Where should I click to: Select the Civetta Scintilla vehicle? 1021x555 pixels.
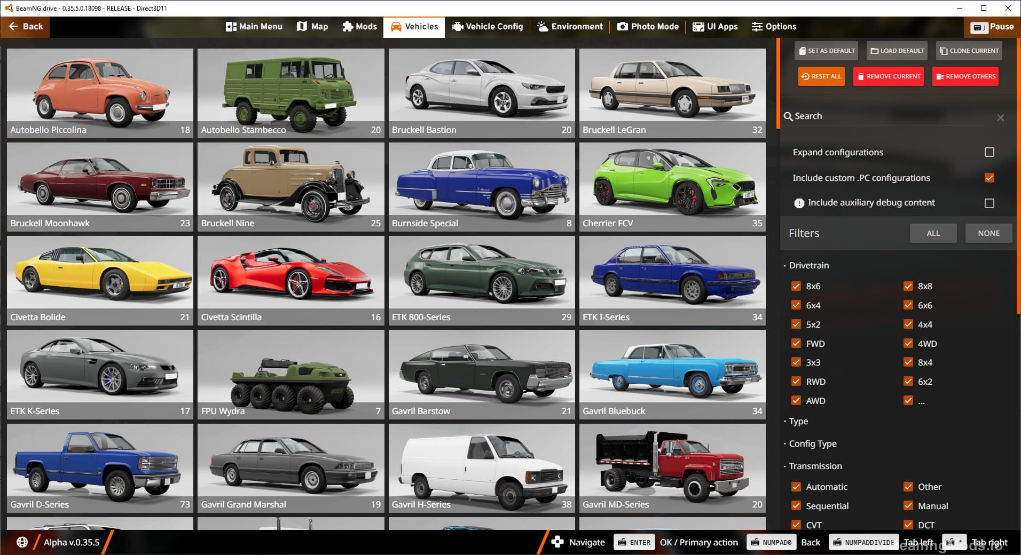point(290,281)
